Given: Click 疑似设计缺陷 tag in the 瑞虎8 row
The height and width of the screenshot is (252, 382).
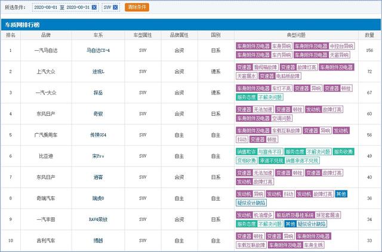Looking at the screenshot, I should click(x=251, y=203).
